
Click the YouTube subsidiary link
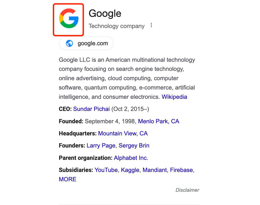(x=106, y=170)
